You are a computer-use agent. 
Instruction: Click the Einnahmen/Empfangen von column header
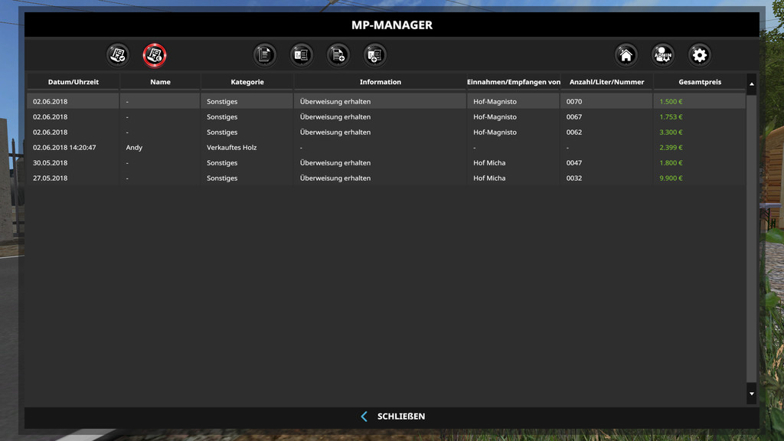514,82
